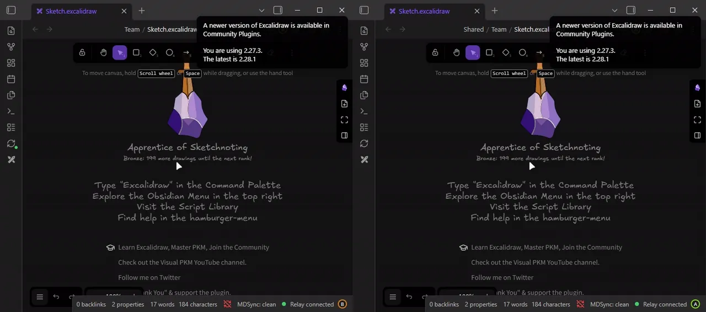Toggle the right sidebar panel in the left window
The height and width of the screenshot is (312, 706).
point(278,10)
